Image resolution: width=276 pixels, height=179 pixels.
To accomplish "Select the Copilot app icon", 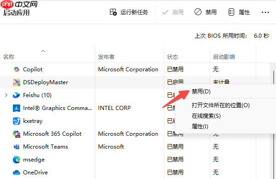I will pos(17,69).
